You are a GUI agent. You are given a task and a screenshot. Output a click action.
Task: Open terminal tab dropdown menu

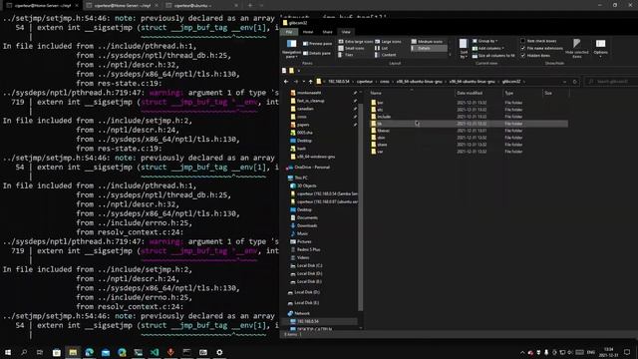(x=261, y=5)
